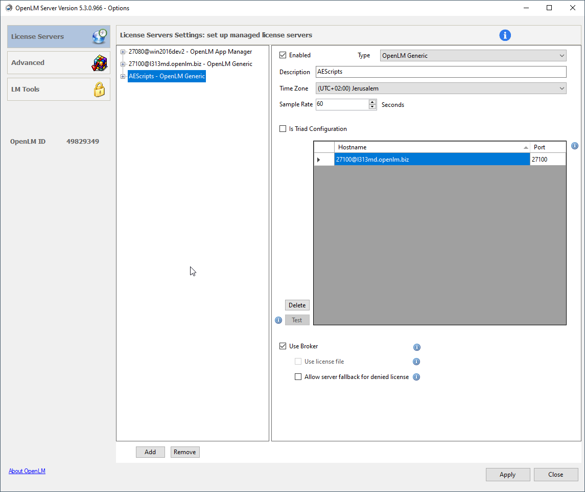
Task: Open the About OpenLM link
Action: coord(27,471)
